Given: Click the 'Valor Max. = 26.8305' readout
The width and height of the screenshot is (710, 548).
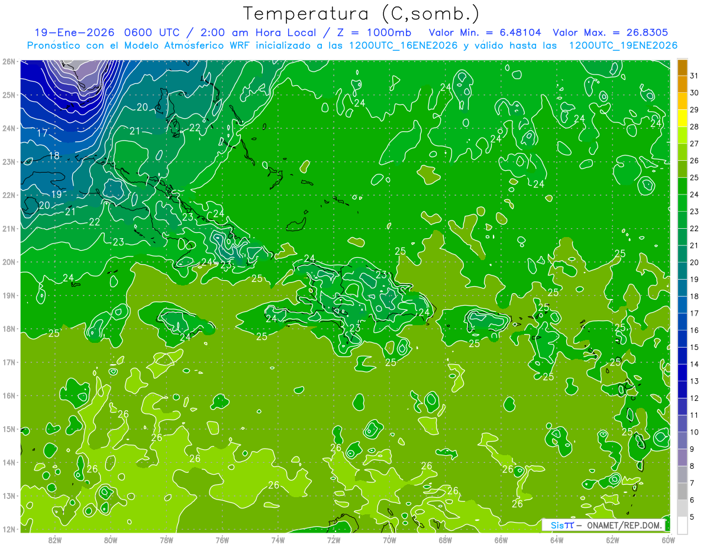Looking at the screenshot, I should (611, 33).
